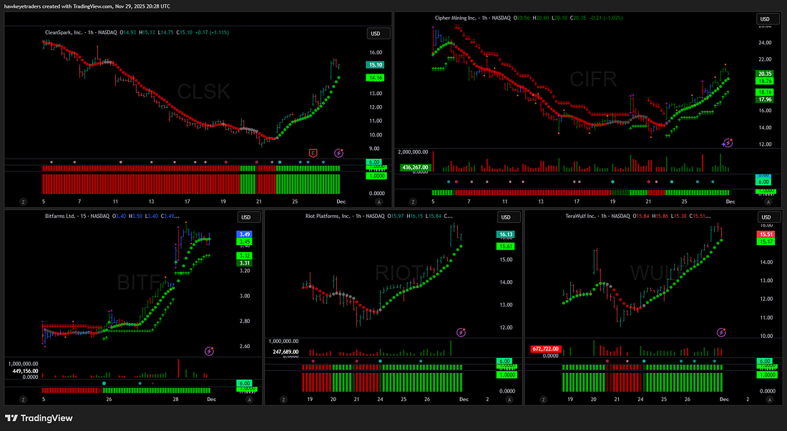The image size is (787, 431).
Task: Click the 16.13 price label on RIOT
Action: (505, 234)
